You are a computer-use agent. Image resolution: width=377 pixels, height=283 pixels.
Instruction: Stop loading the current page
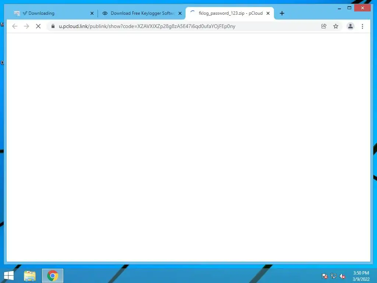(38, 26)
